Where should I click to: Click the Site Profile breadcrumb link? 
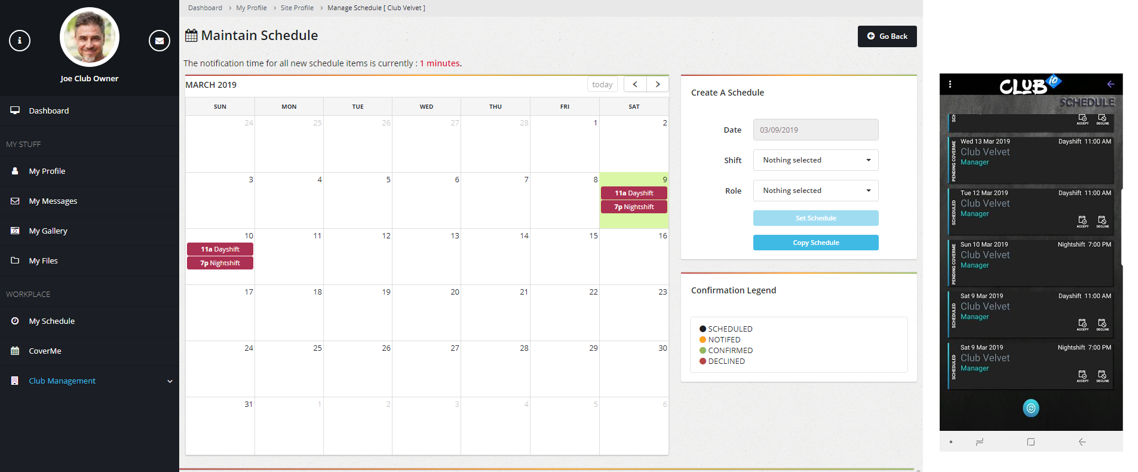[x=297, y=8]
